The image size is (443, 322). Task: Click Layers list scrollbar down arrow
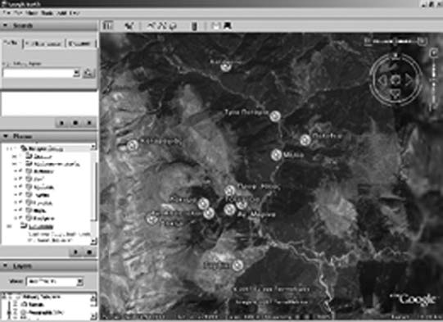[x=93, y=315]
